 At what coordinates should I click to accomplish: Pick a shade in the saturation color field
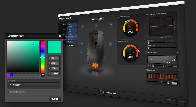[x=23, y=56]
